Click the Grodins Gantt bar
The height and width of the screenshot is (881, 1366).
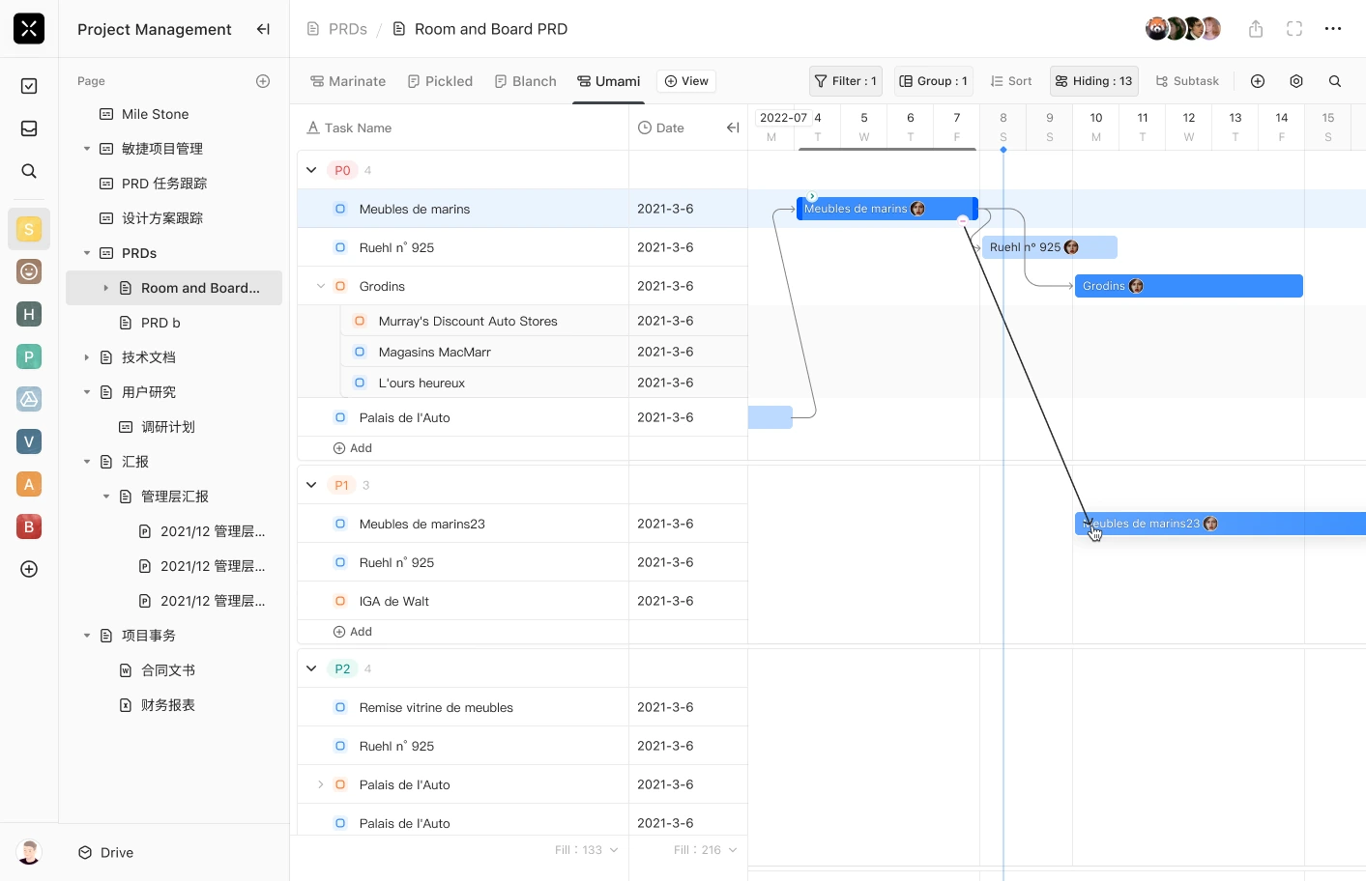[1189, 286]
